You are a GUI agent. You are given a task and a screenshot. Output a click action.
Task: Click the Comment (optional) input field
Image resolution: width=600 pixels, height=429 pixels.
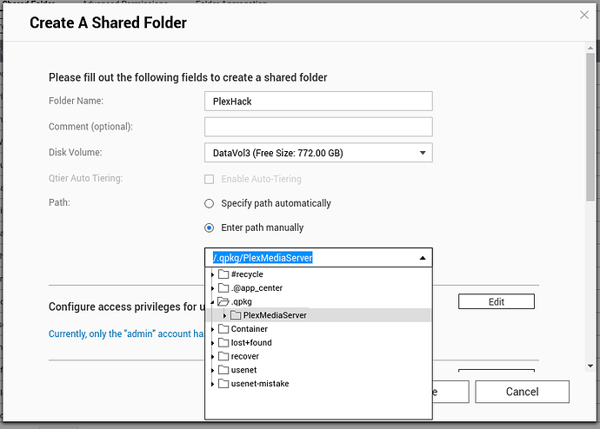click(x=318, y=127)
